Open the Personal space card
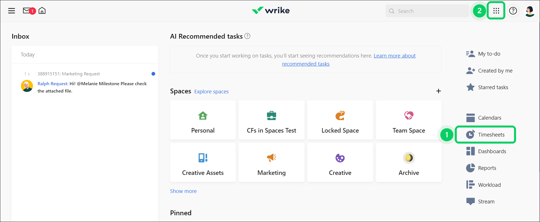 pyautogui.click(x=203, y=120)
